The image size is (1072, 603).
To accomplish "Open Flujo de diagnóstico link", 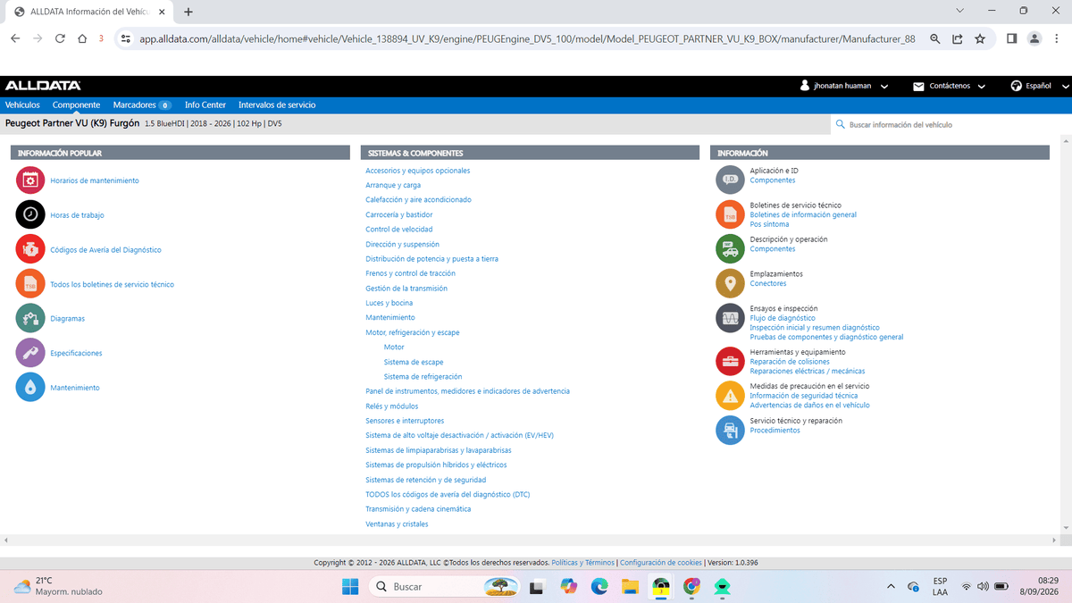I will coord(783,318).
